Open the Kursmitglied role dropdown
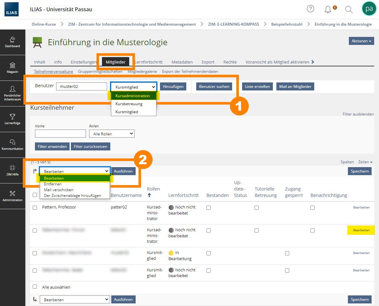Image resolution: width=379 pixels, height=306 pixels. pyautogui.click(x=134, y=87)
